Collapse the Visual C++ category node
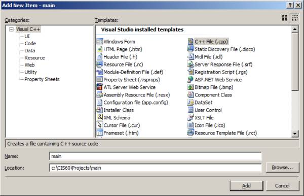The height and width of the screenshot is (196, 304). pos(12,29)
